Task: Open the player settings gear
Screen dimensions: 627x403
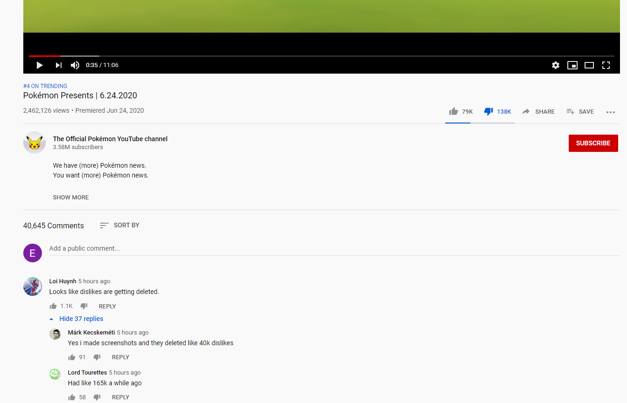Action: 556,65
